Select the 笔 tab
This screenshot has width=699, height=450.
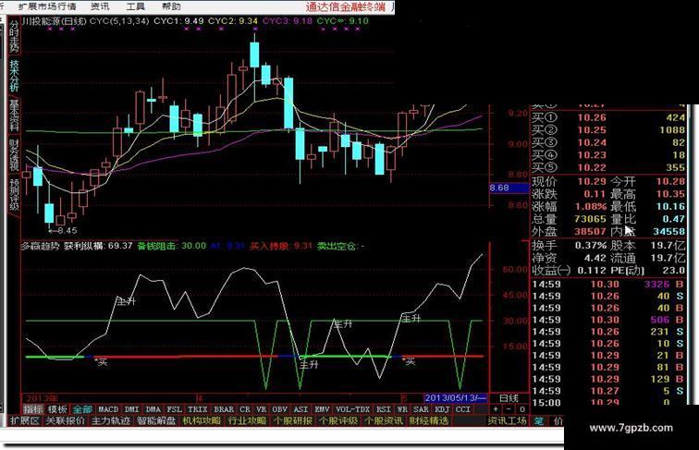click(x=539, y=420)
